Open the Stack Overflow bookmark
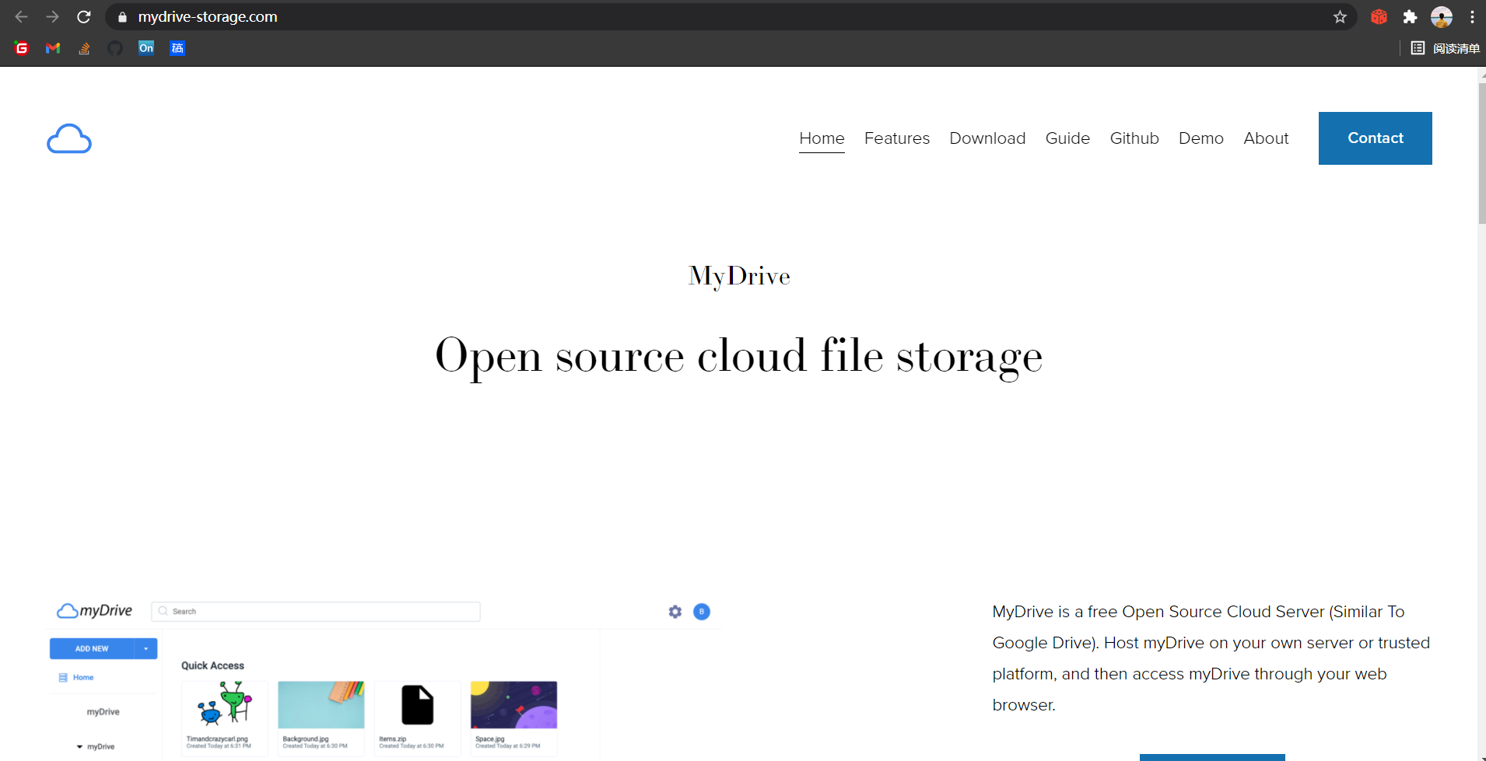 [84, 48]
